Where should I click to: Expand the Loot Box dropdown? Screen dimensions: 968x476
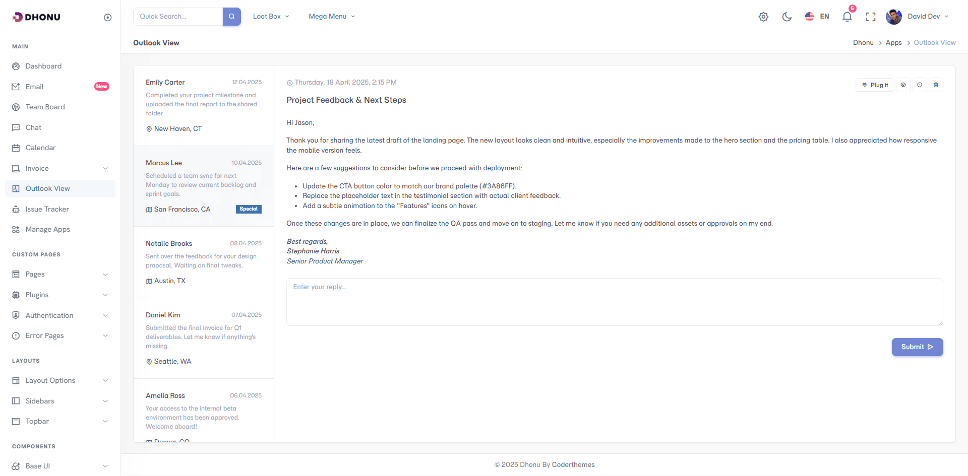pos(271,17)
